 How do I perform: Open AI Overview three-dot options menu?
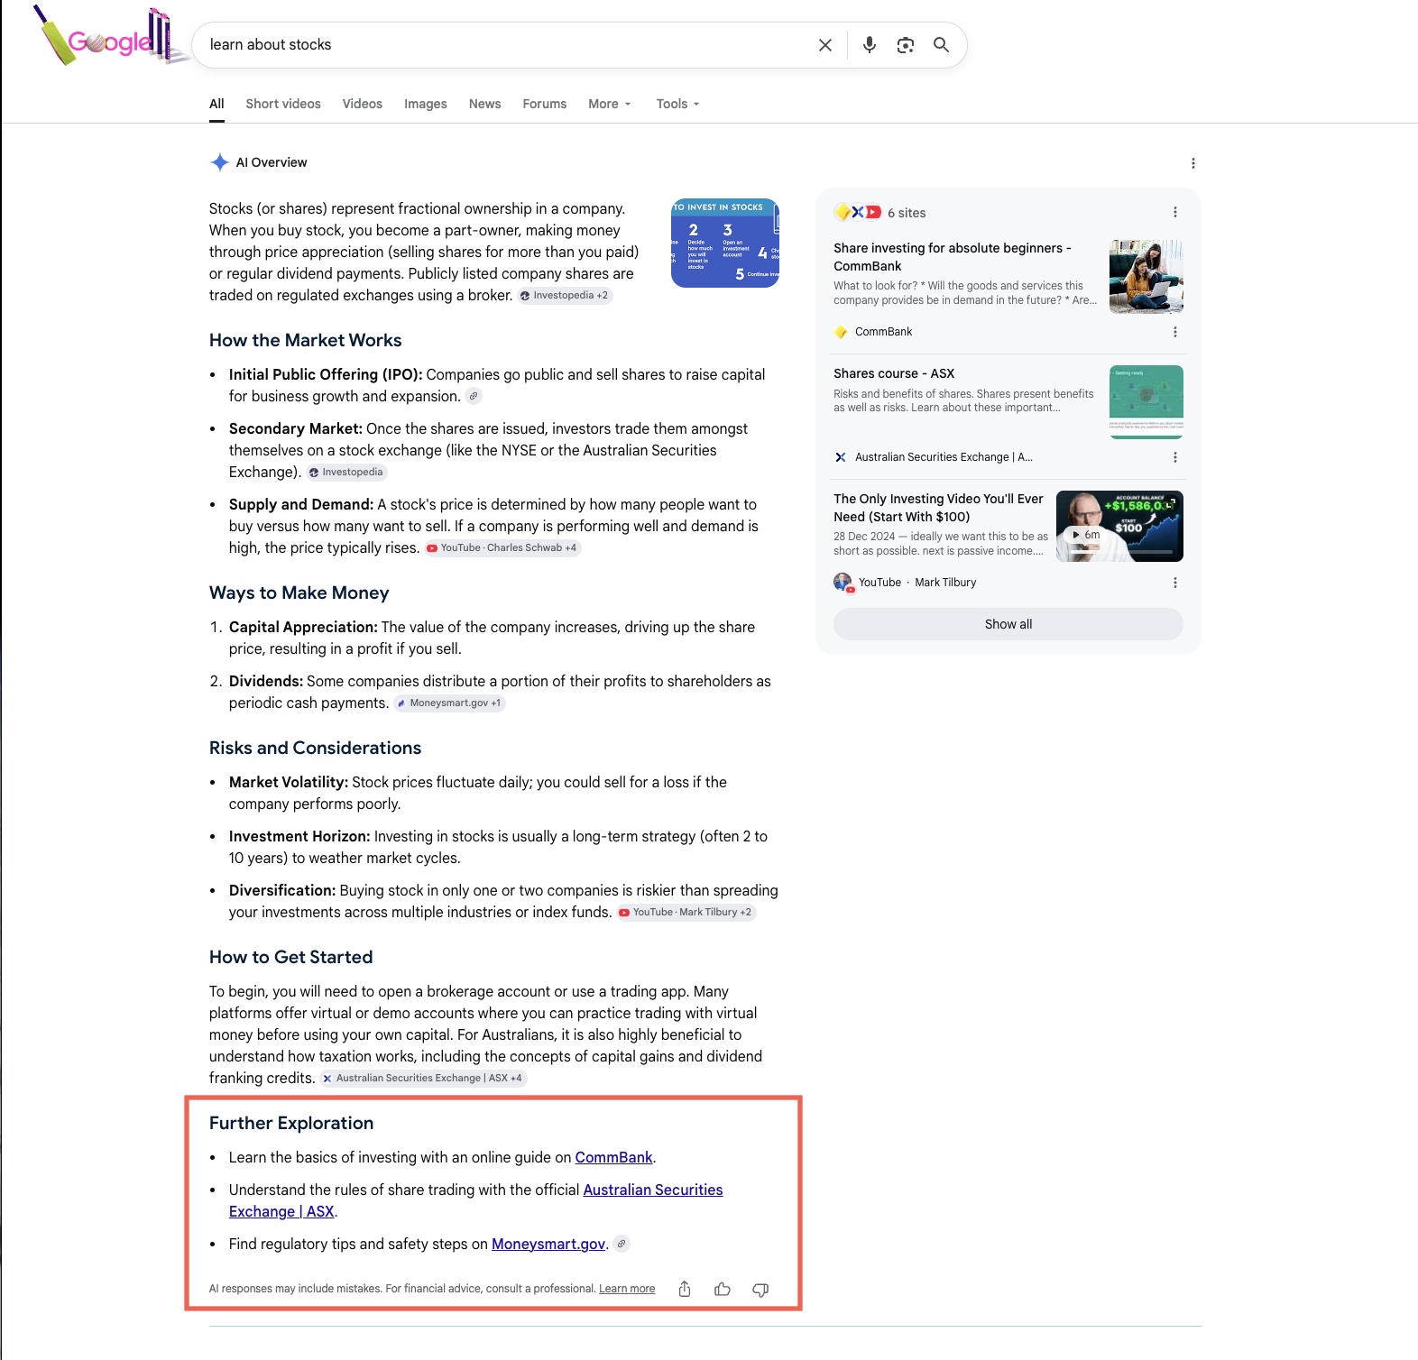click(x=1192, y=163)
